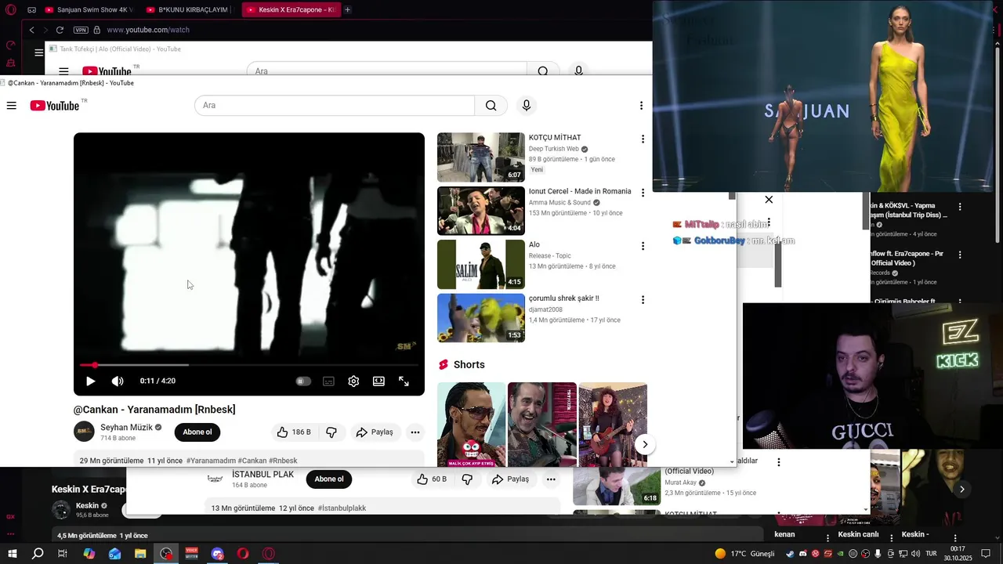This screenshot has height=564, width=1003.
Task: Go back in Opera browser
Action: (x=31, y=30)
